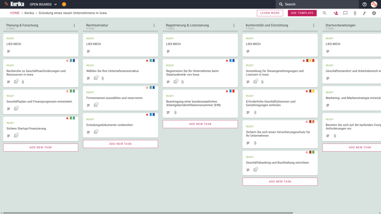Open attachment icon on Erforderliche Geschäftslizenzen card

click(x=255, y=113)
